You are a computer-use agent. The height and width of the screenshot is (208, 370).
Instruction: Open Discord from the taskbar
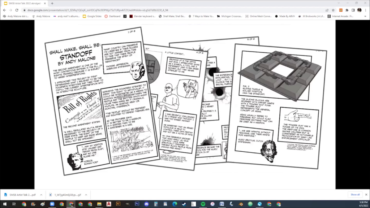tap(147, 204)
